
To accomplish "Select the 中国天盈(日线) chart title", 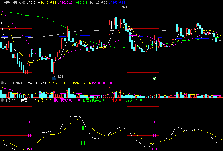I will (11, 3).
